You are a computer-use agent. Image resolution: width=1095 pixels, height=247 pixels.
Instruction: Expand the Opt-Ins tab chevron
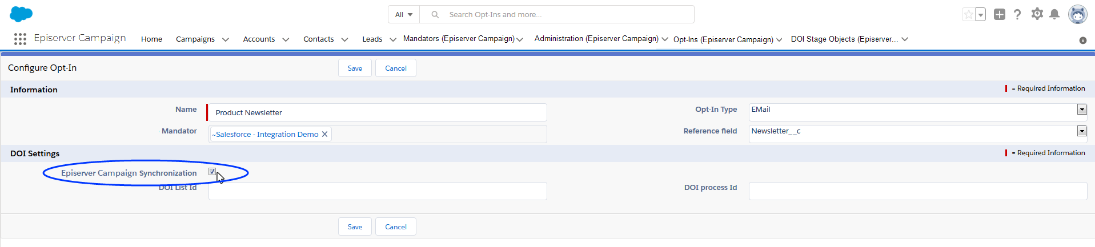pyautogui.click(x=779, y=39)
